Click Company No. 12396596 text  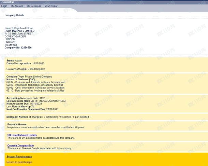[18, 47]
